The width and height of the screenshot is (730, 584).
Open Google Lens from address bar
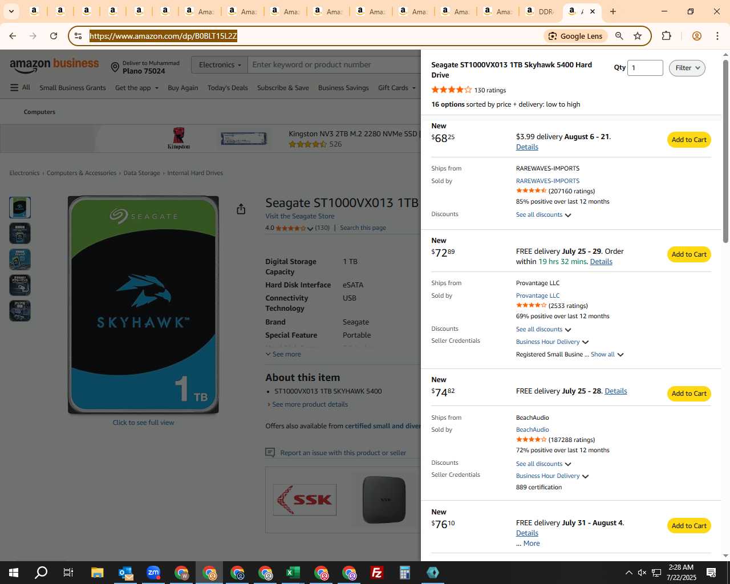575,36
